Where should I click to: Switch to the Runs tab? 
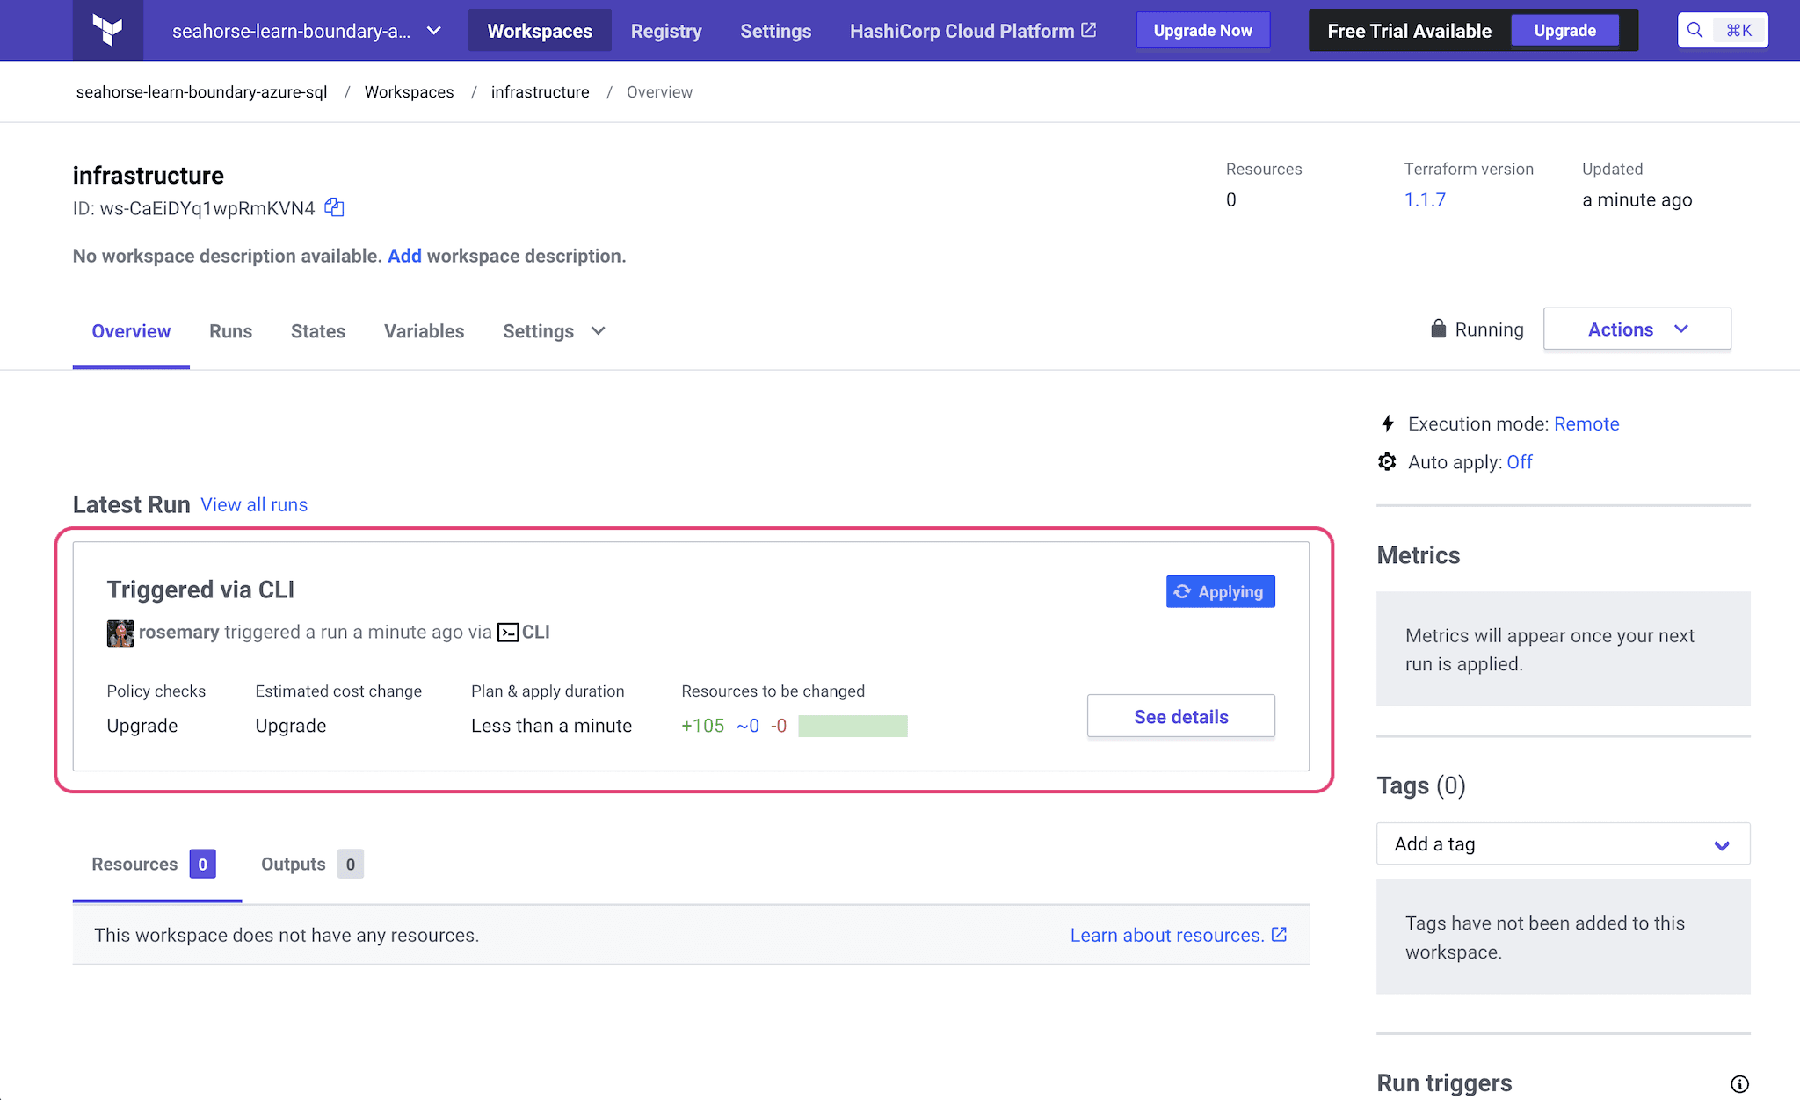point(230,331)
